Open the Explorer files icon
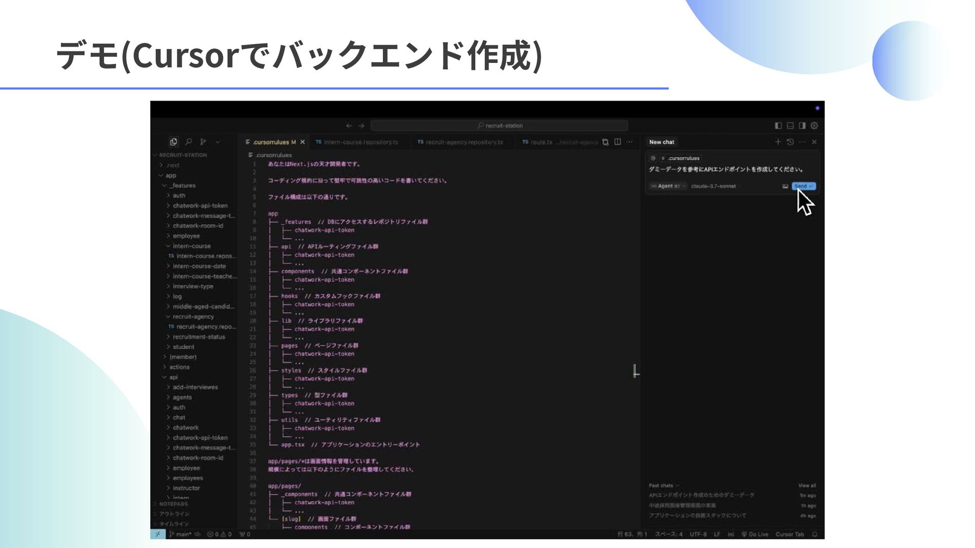Screen dimensions: 975x548 pyautogui.click(x=173, y=142)
